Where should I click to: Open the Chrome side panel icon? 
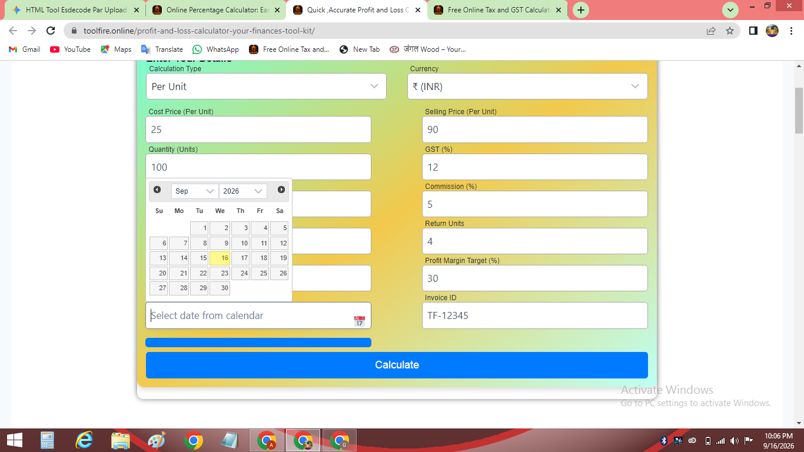753,31
